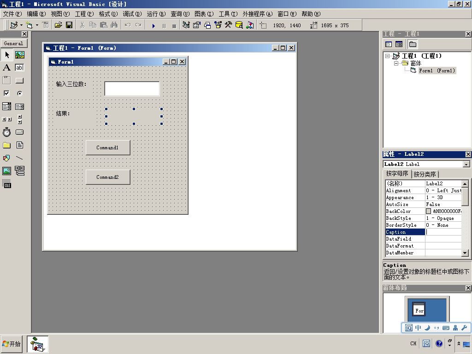Image resolution: width=472 pixels, height=354 pixels.
Task: Select the Label (A) control tool
Action: click(7, 67)
